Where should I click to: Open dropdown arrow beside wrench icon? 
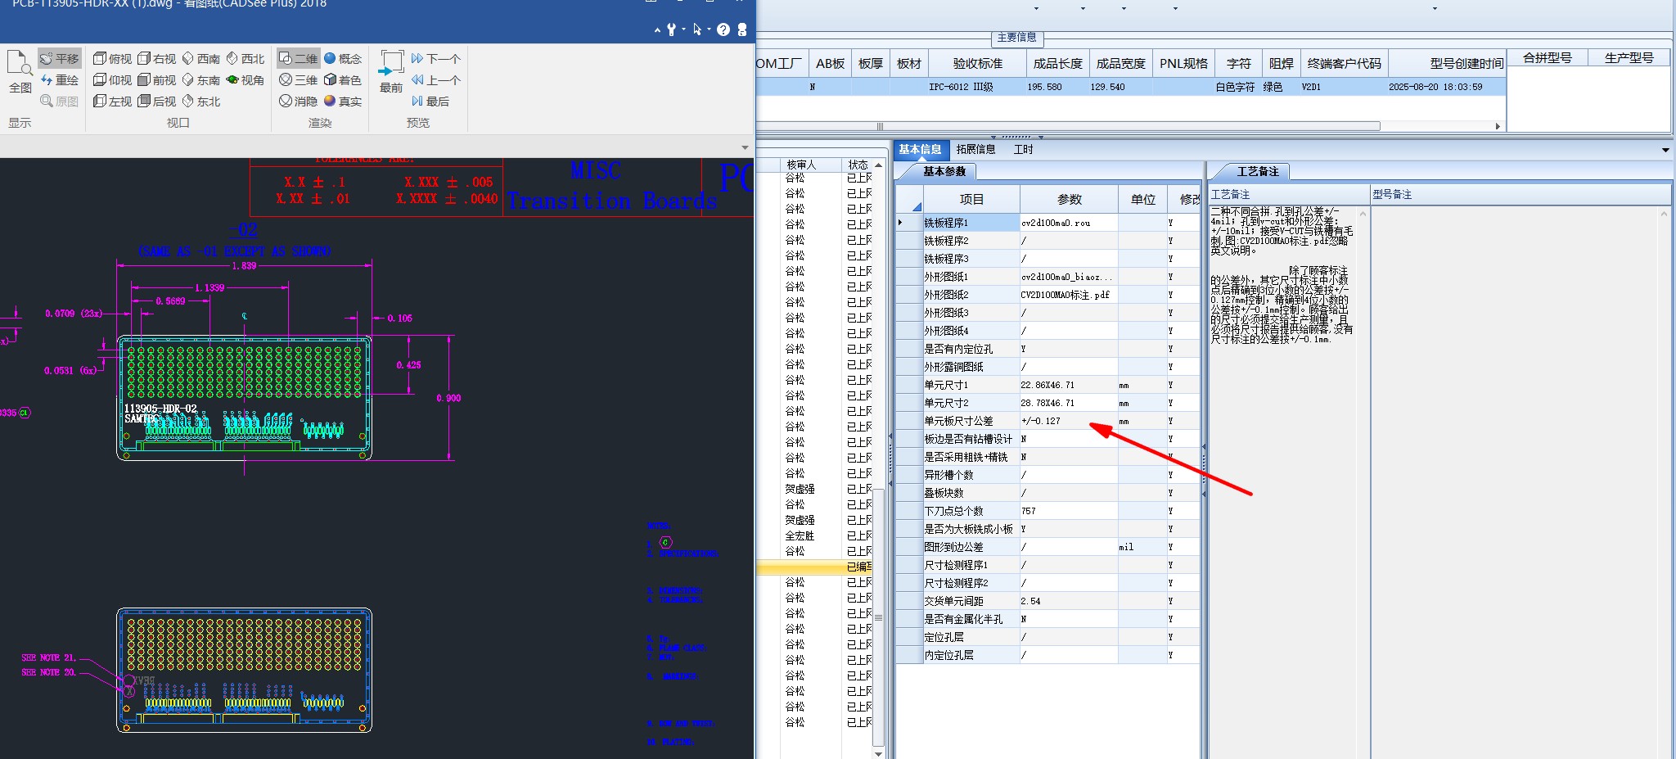[x=683, y=30]
